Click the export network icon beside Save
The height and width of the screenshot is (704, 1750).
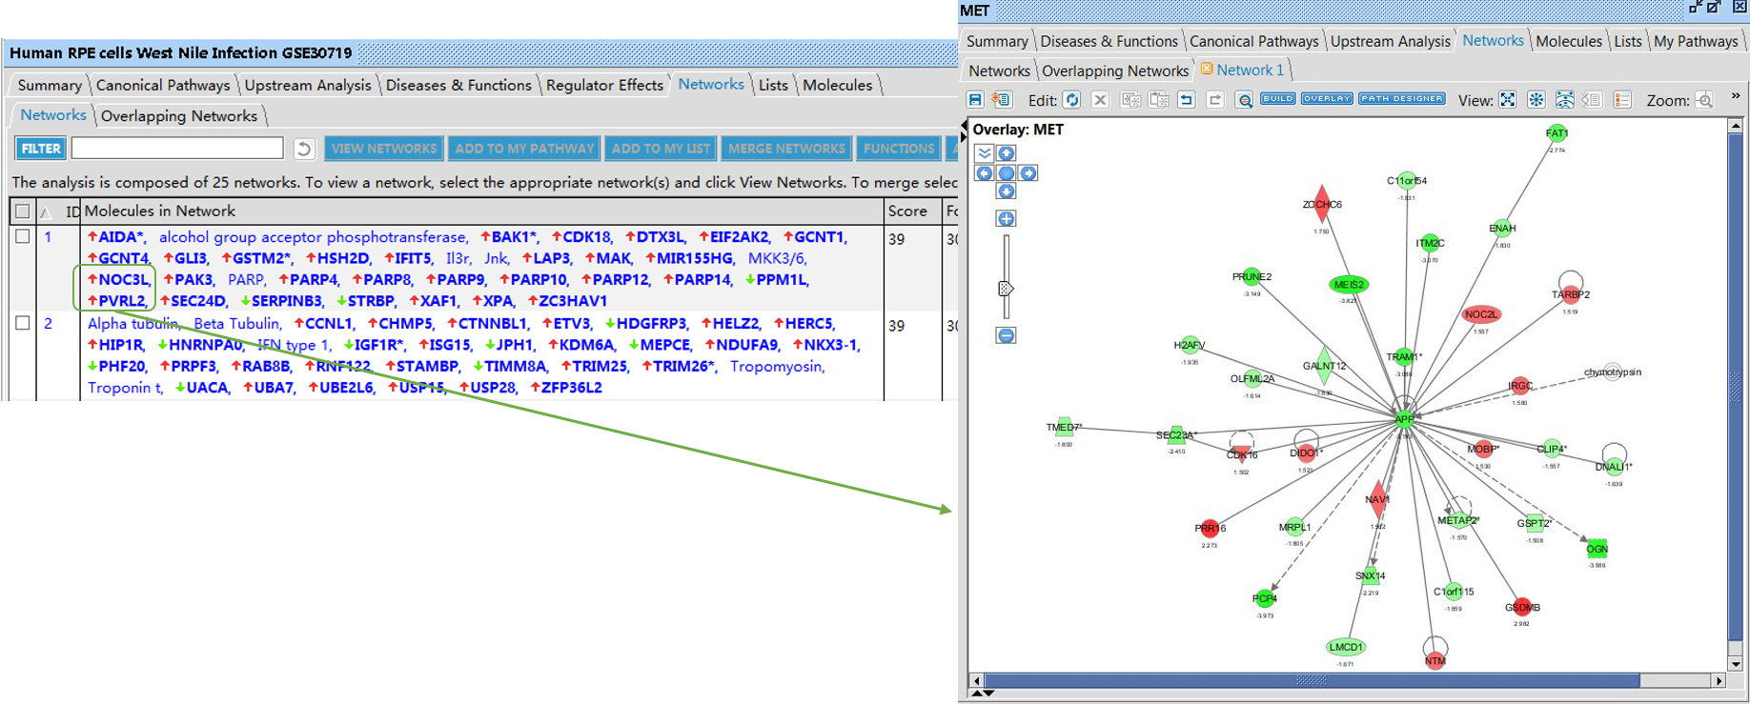point(1001,100)
